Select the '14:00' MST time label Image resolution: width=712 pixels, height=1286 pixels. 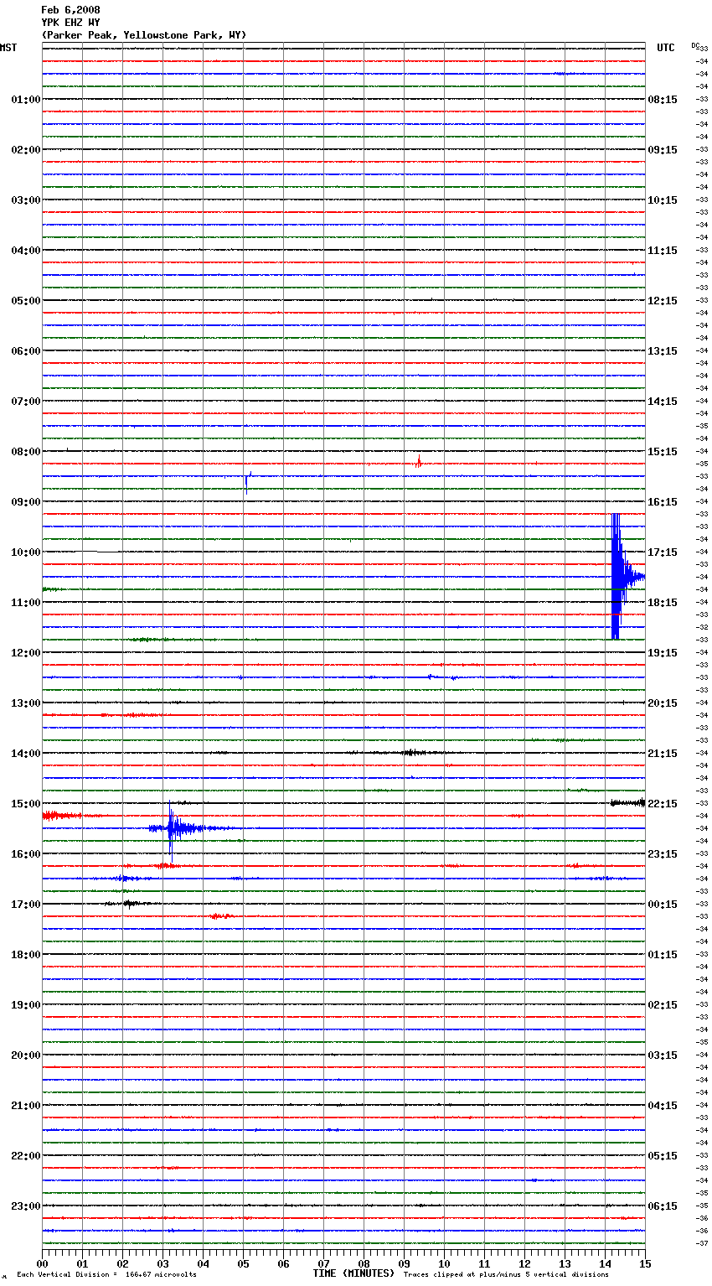tap(26, 754)
